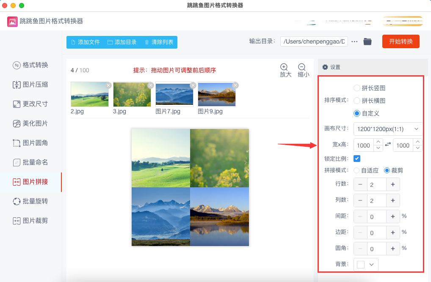Image resolution: width=431 pixels, height=282 pixels.
Task: Click the output directory path field
Action: coord(314,41)
